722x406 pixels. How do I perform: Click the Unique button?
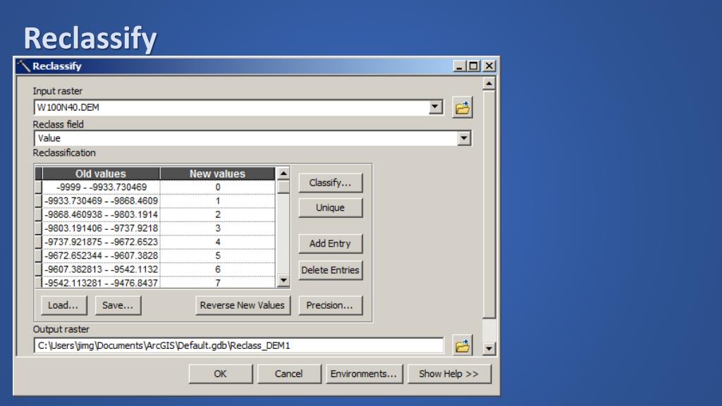330,208
